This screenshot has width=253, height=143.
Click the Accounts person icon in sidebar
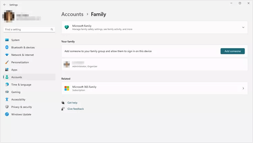(7, 77)
